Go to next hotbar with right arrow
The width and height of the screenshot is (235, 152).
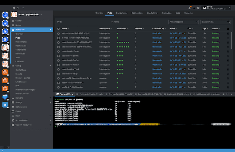point(8,147)
